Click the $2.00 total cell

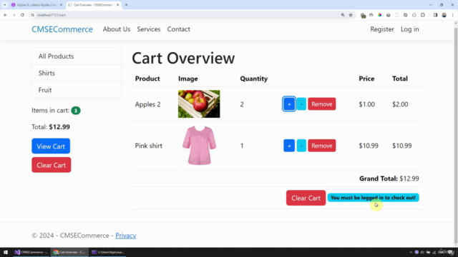[400, 104]
